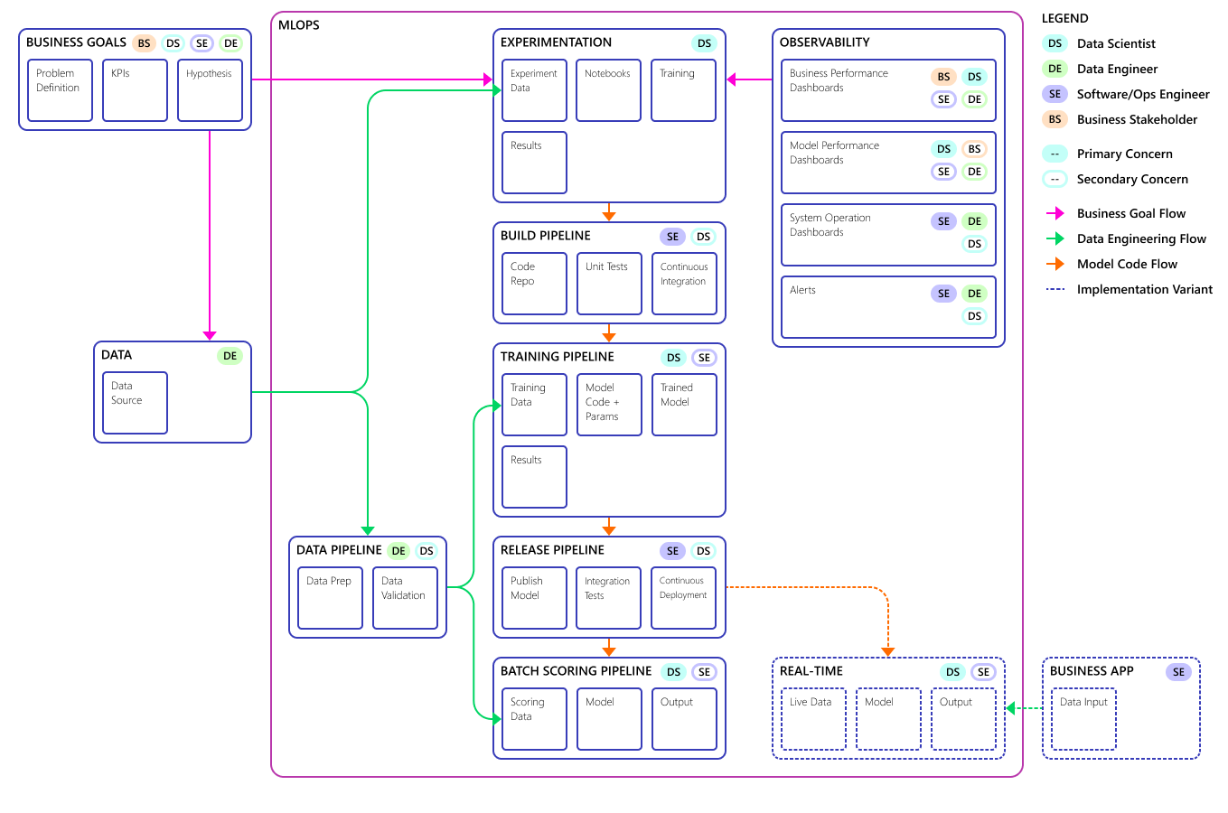Select the Scoring Data box
Viewport: 1228px width, 813px height.
coord(534,719)
